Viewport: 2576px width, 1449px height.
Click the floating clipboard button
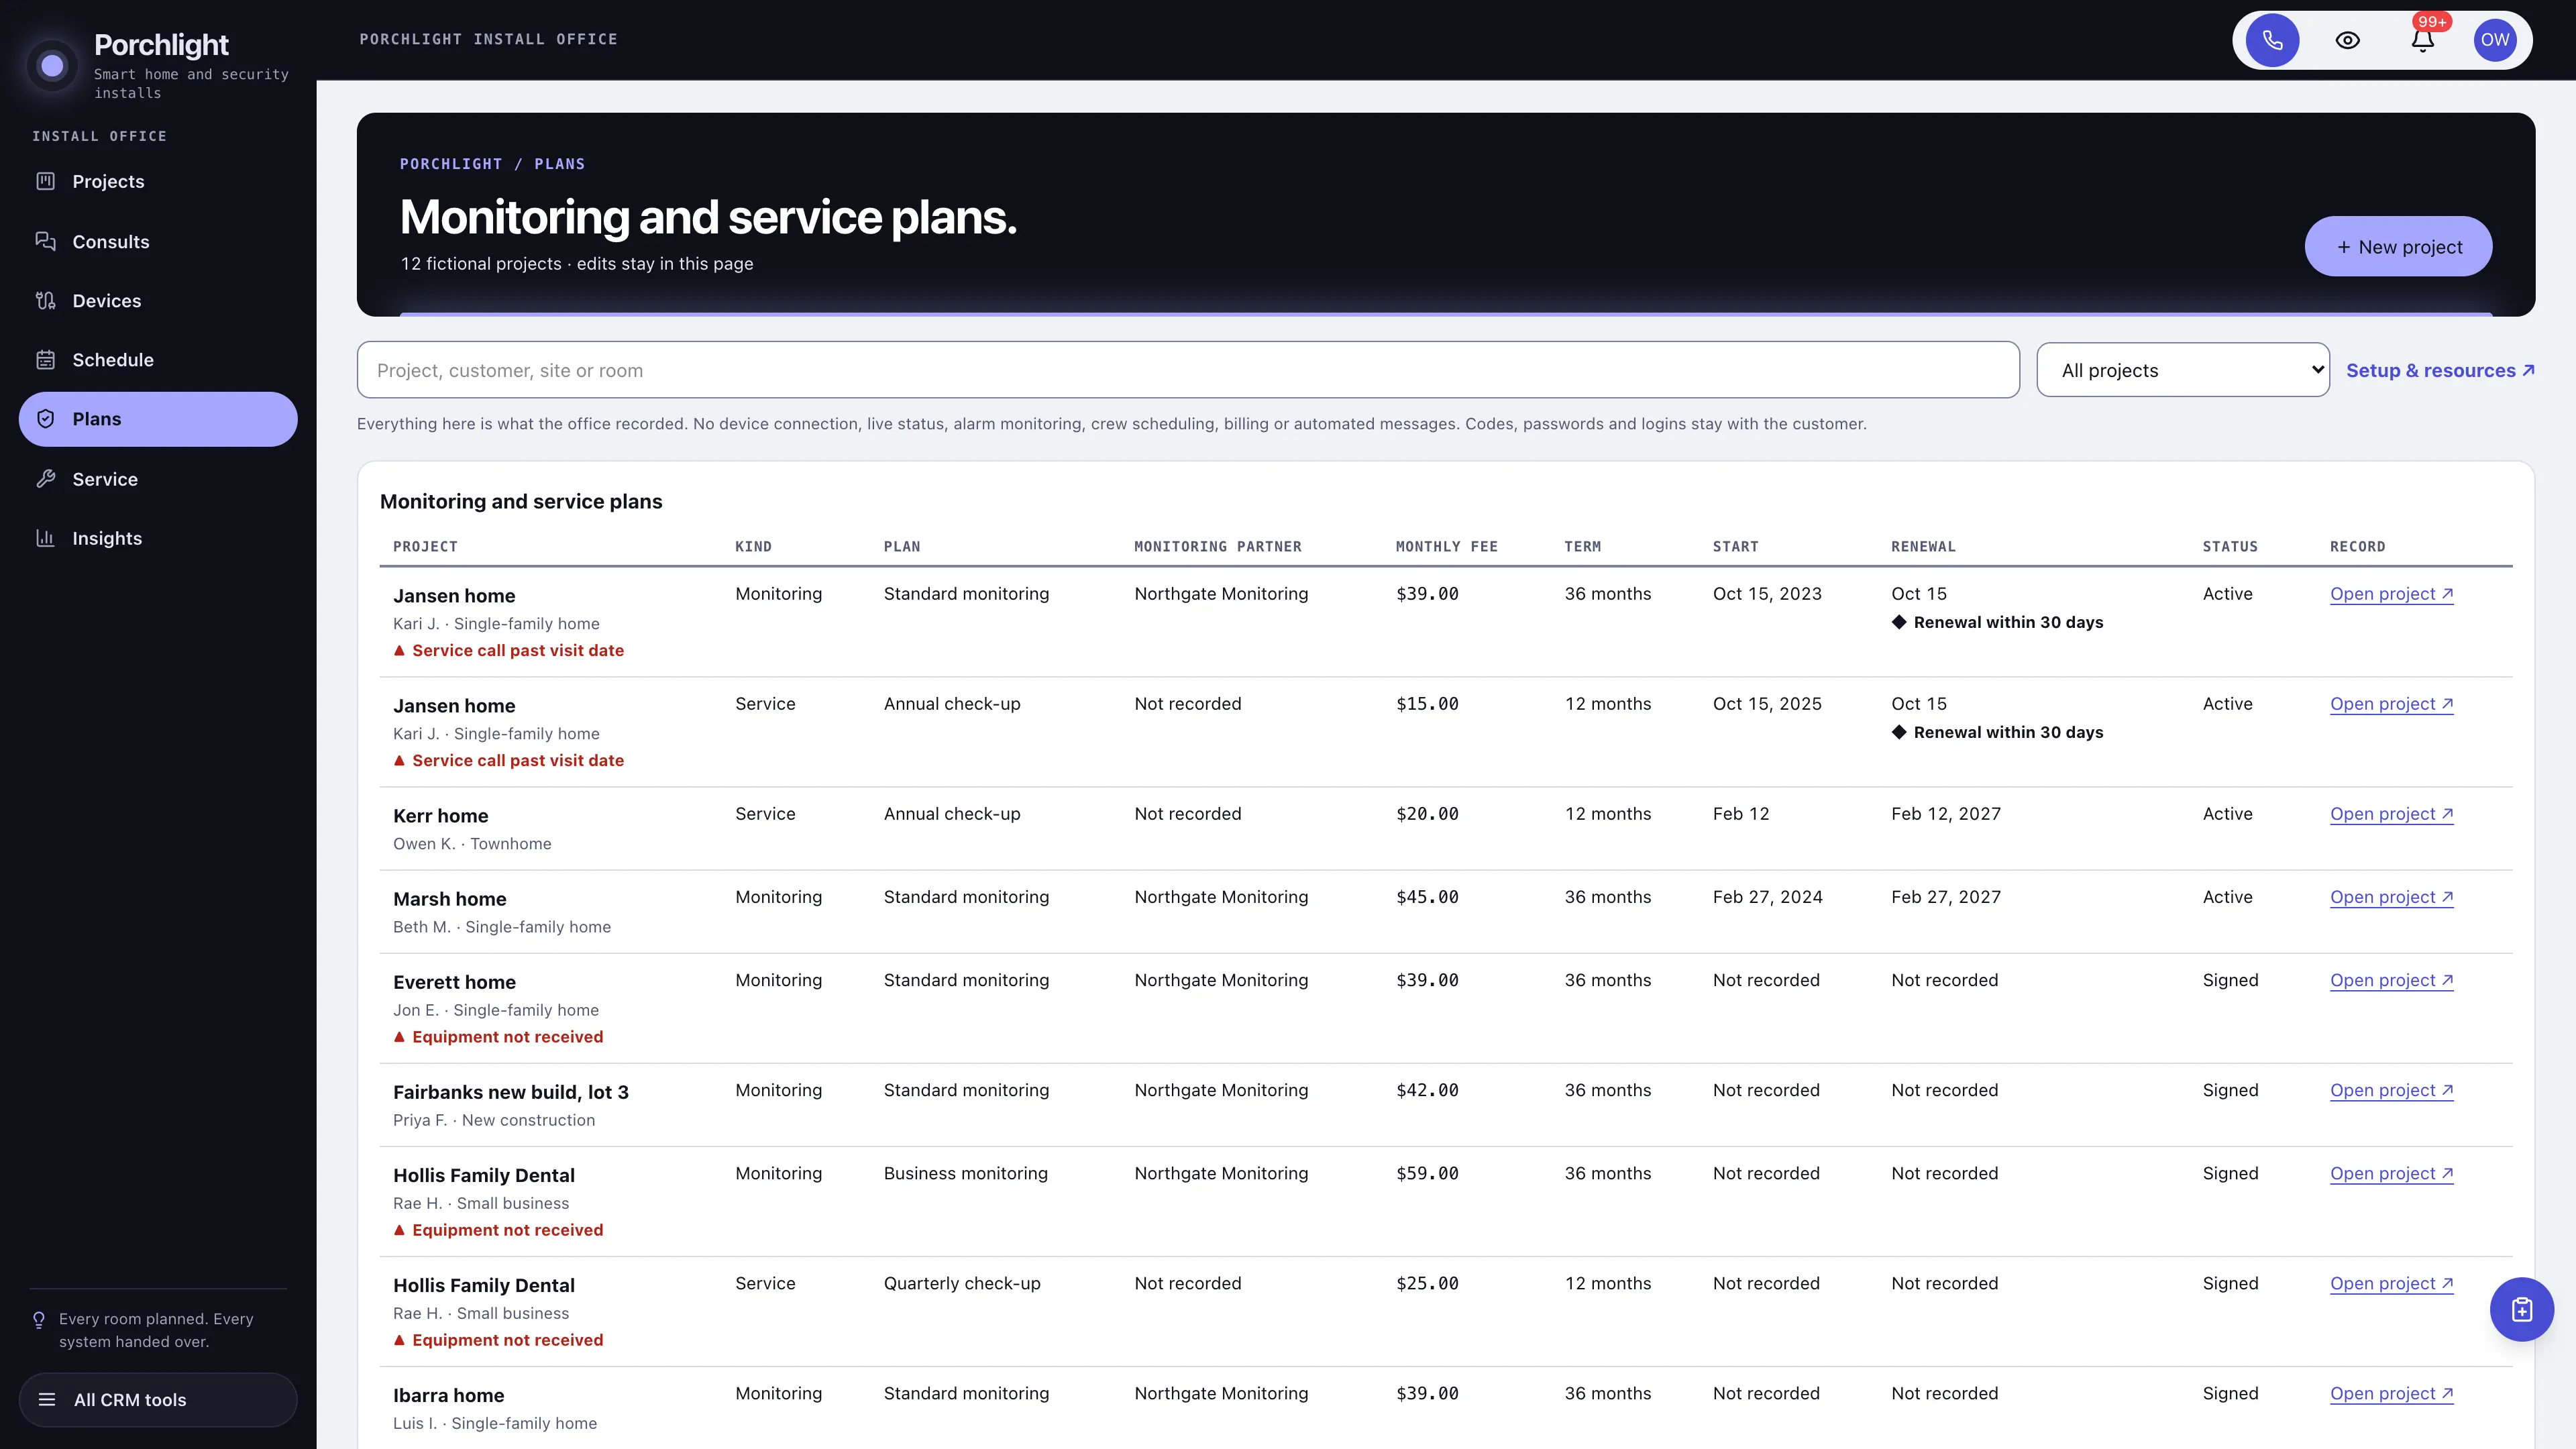[x=2521, y=1309]
